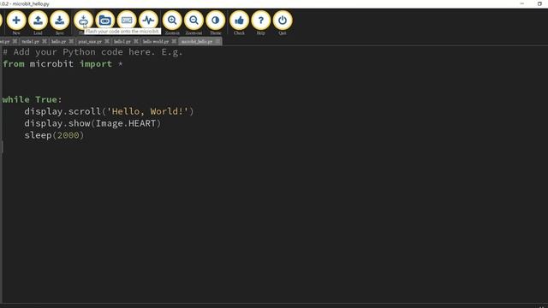The height and width of the screenshot is (308, 548).
Task: Switch to the hello1.py tab
Action: coord(122,42)
